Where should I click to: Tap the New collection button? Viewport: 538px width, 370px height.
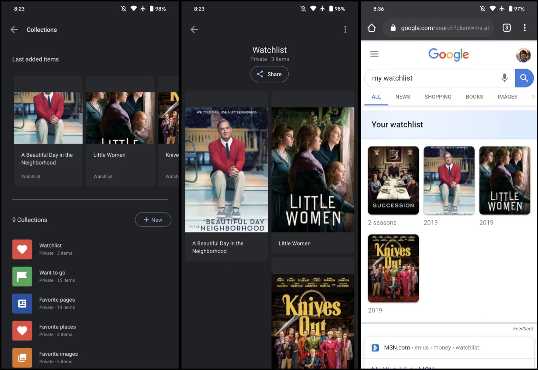[153, 220]
